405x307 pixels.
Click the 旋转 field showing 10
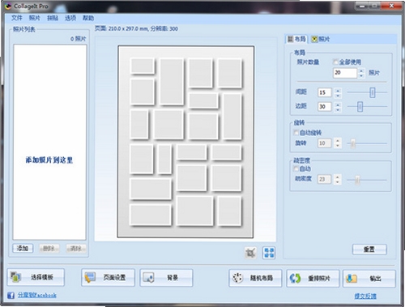pyautogui.click(x=325, y=143)
